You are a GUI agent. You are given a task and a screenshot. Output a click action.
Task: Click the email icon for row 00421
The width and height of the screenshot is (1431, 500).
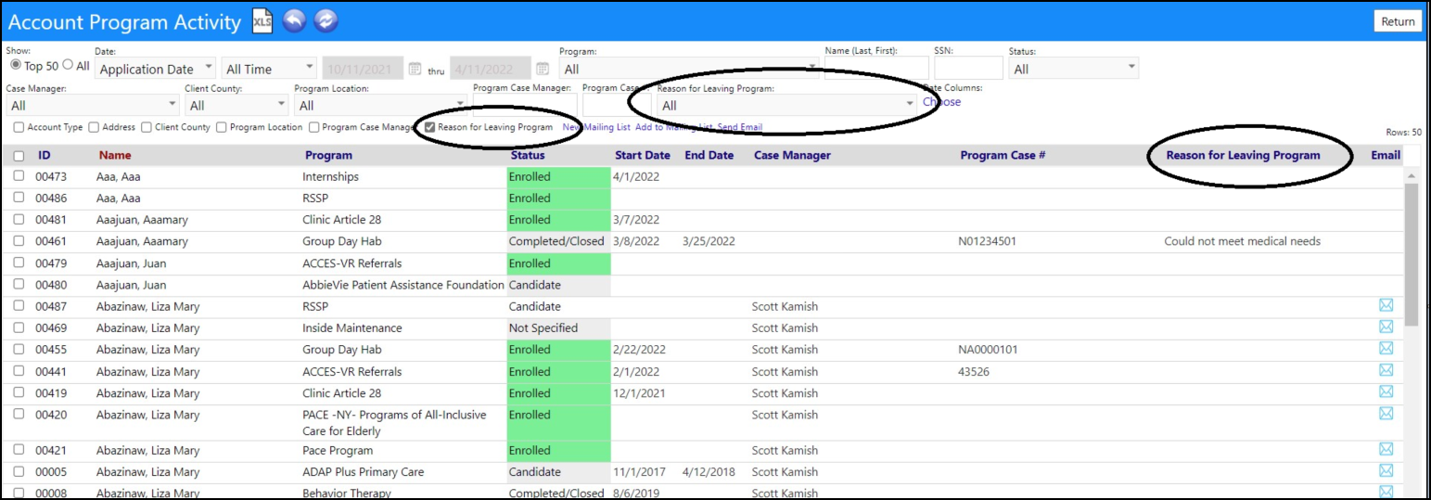coord(1386,450)
